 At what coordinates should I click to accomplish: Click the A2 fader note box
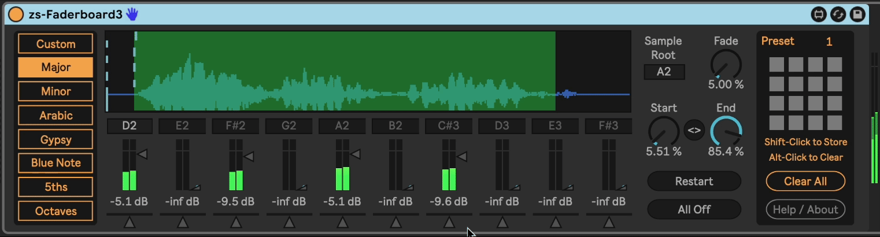(x=342, y=126)
